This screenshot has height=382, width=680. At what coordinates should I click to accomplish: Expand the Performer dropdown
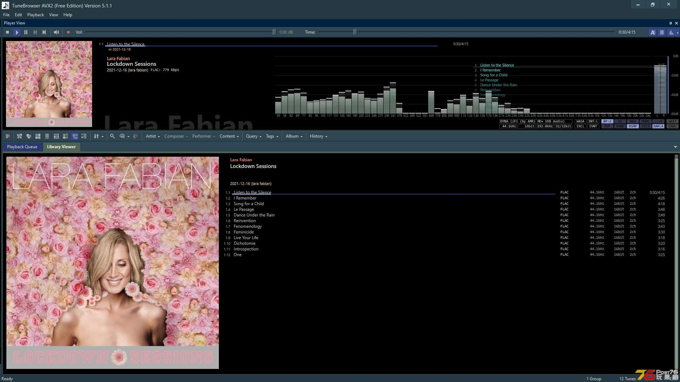tap(204, 136)
